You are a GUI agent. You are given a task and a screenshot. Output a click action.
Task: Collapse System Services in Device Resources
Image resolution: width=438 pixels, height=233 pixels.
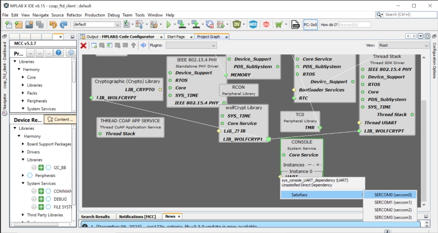click(x=23, y=183)
